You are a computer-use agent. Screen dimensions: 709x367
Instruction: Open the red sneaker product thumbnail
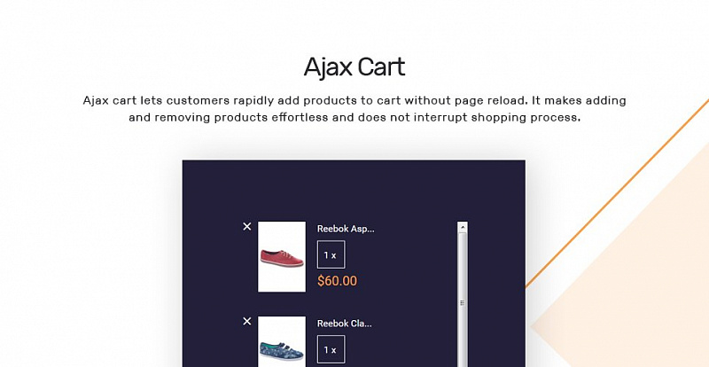[282, 256]
